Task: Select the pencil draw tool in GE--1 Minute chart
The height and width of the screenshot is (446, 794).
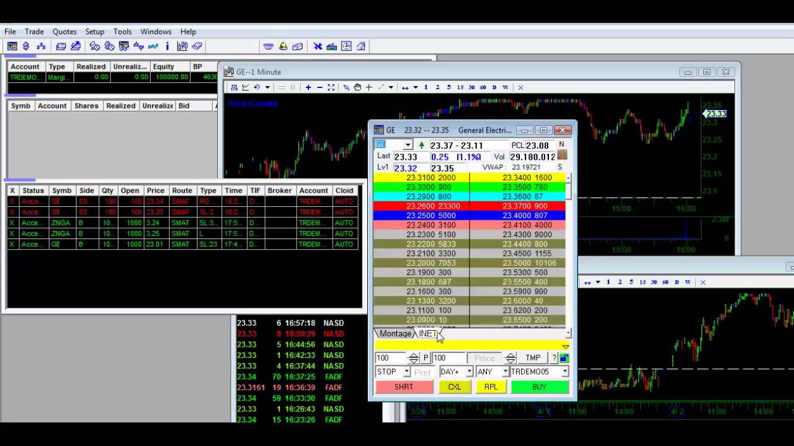Action: 346,87
